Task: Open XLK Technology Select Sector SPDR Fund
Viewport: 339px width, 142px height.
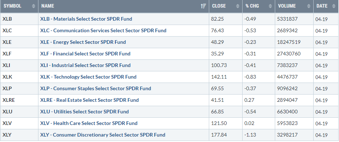Action: pyautogui.click(x=88, y=77)
